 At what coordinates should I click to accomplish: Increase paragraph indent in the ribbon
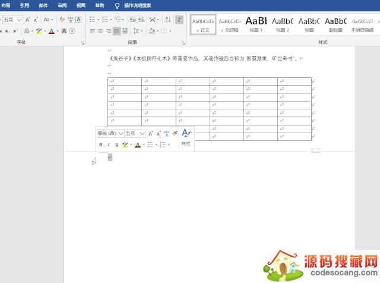tap(141, 20)
